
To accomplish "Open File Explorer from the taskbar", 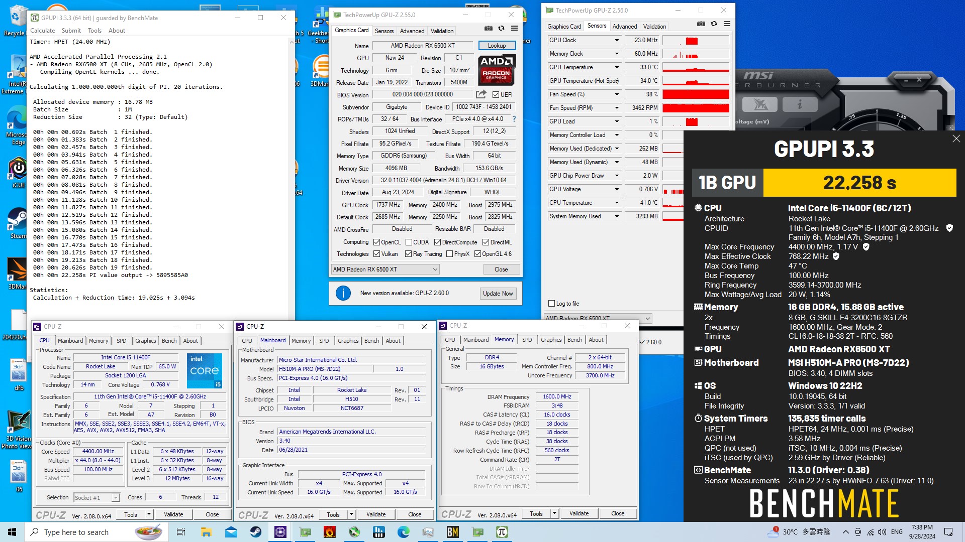I will 206,532.
